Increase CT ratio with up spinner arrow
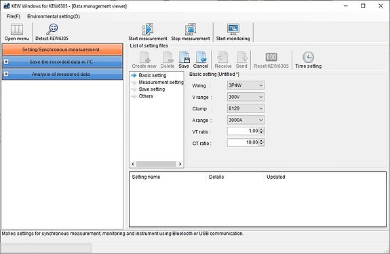This screenshot has height=254, width=390. coord(261,141)
